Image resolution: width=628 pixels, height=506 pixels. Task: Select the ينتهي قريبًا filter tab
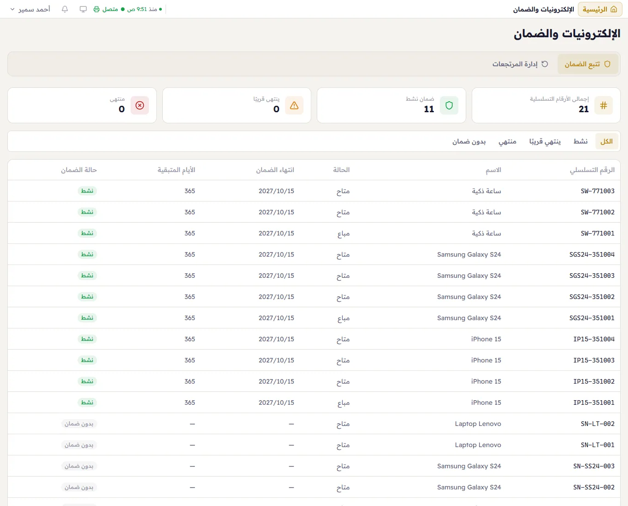point(545,141)
